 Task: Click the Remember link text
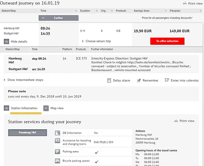[x=150, y=81]
